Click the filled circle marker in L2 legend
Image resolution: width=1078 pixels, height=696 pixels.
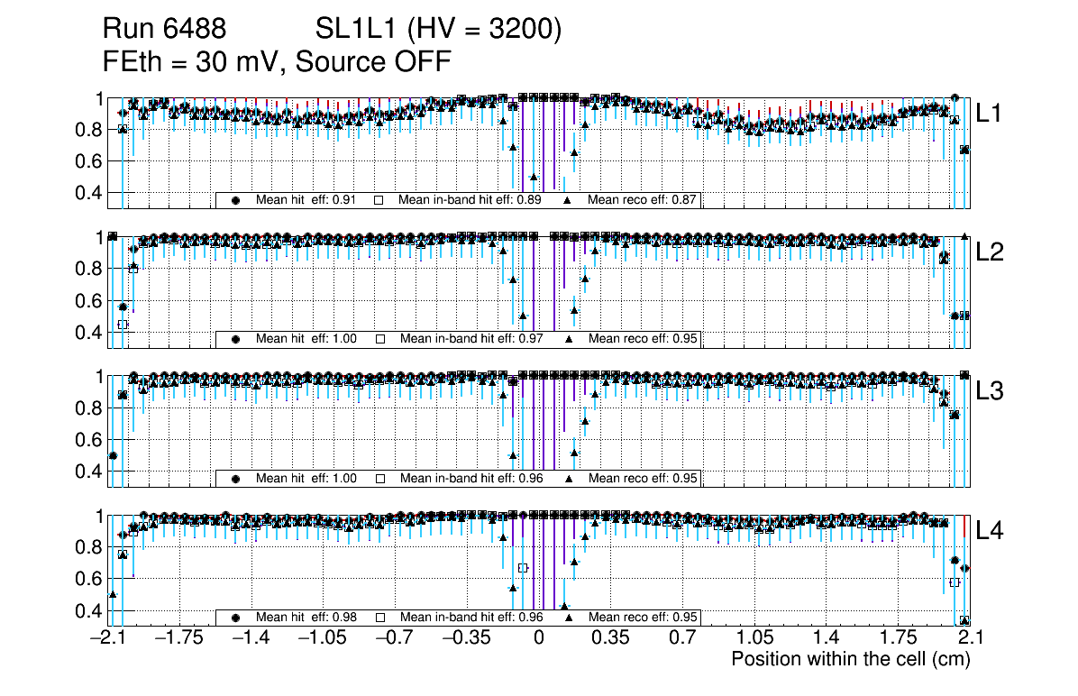click(236, 339)
